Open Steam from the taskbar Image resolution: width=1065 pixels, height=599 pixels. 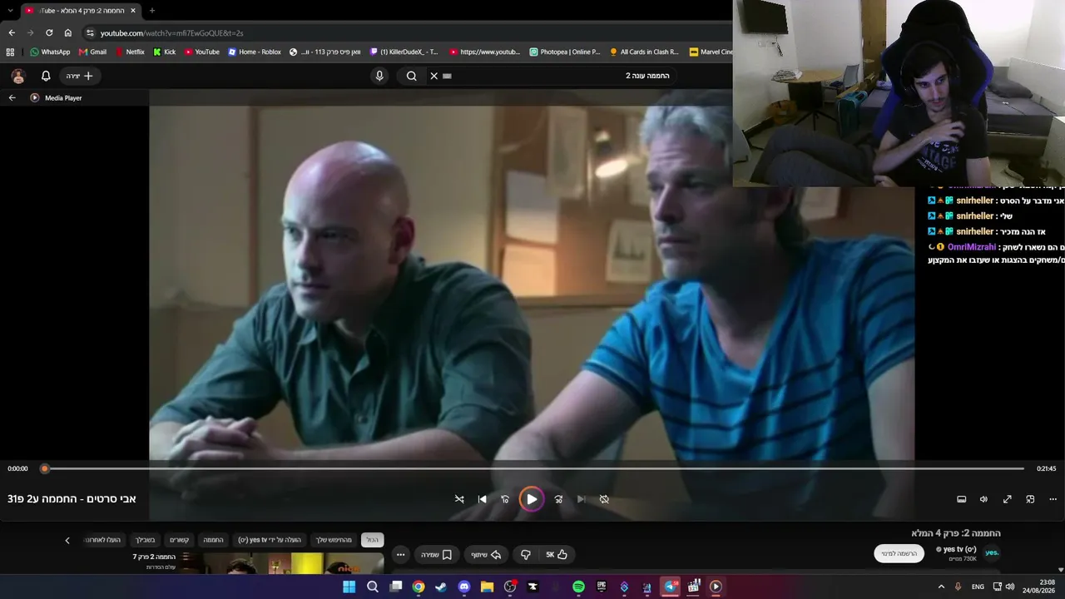pos(441,587)
